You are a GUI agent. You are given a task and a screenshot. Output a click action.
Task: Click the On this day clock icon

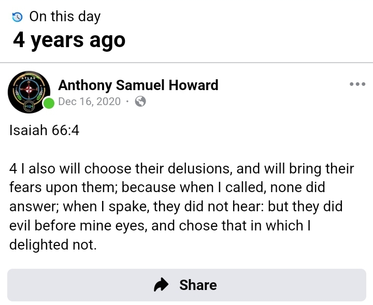coord(18,17)
